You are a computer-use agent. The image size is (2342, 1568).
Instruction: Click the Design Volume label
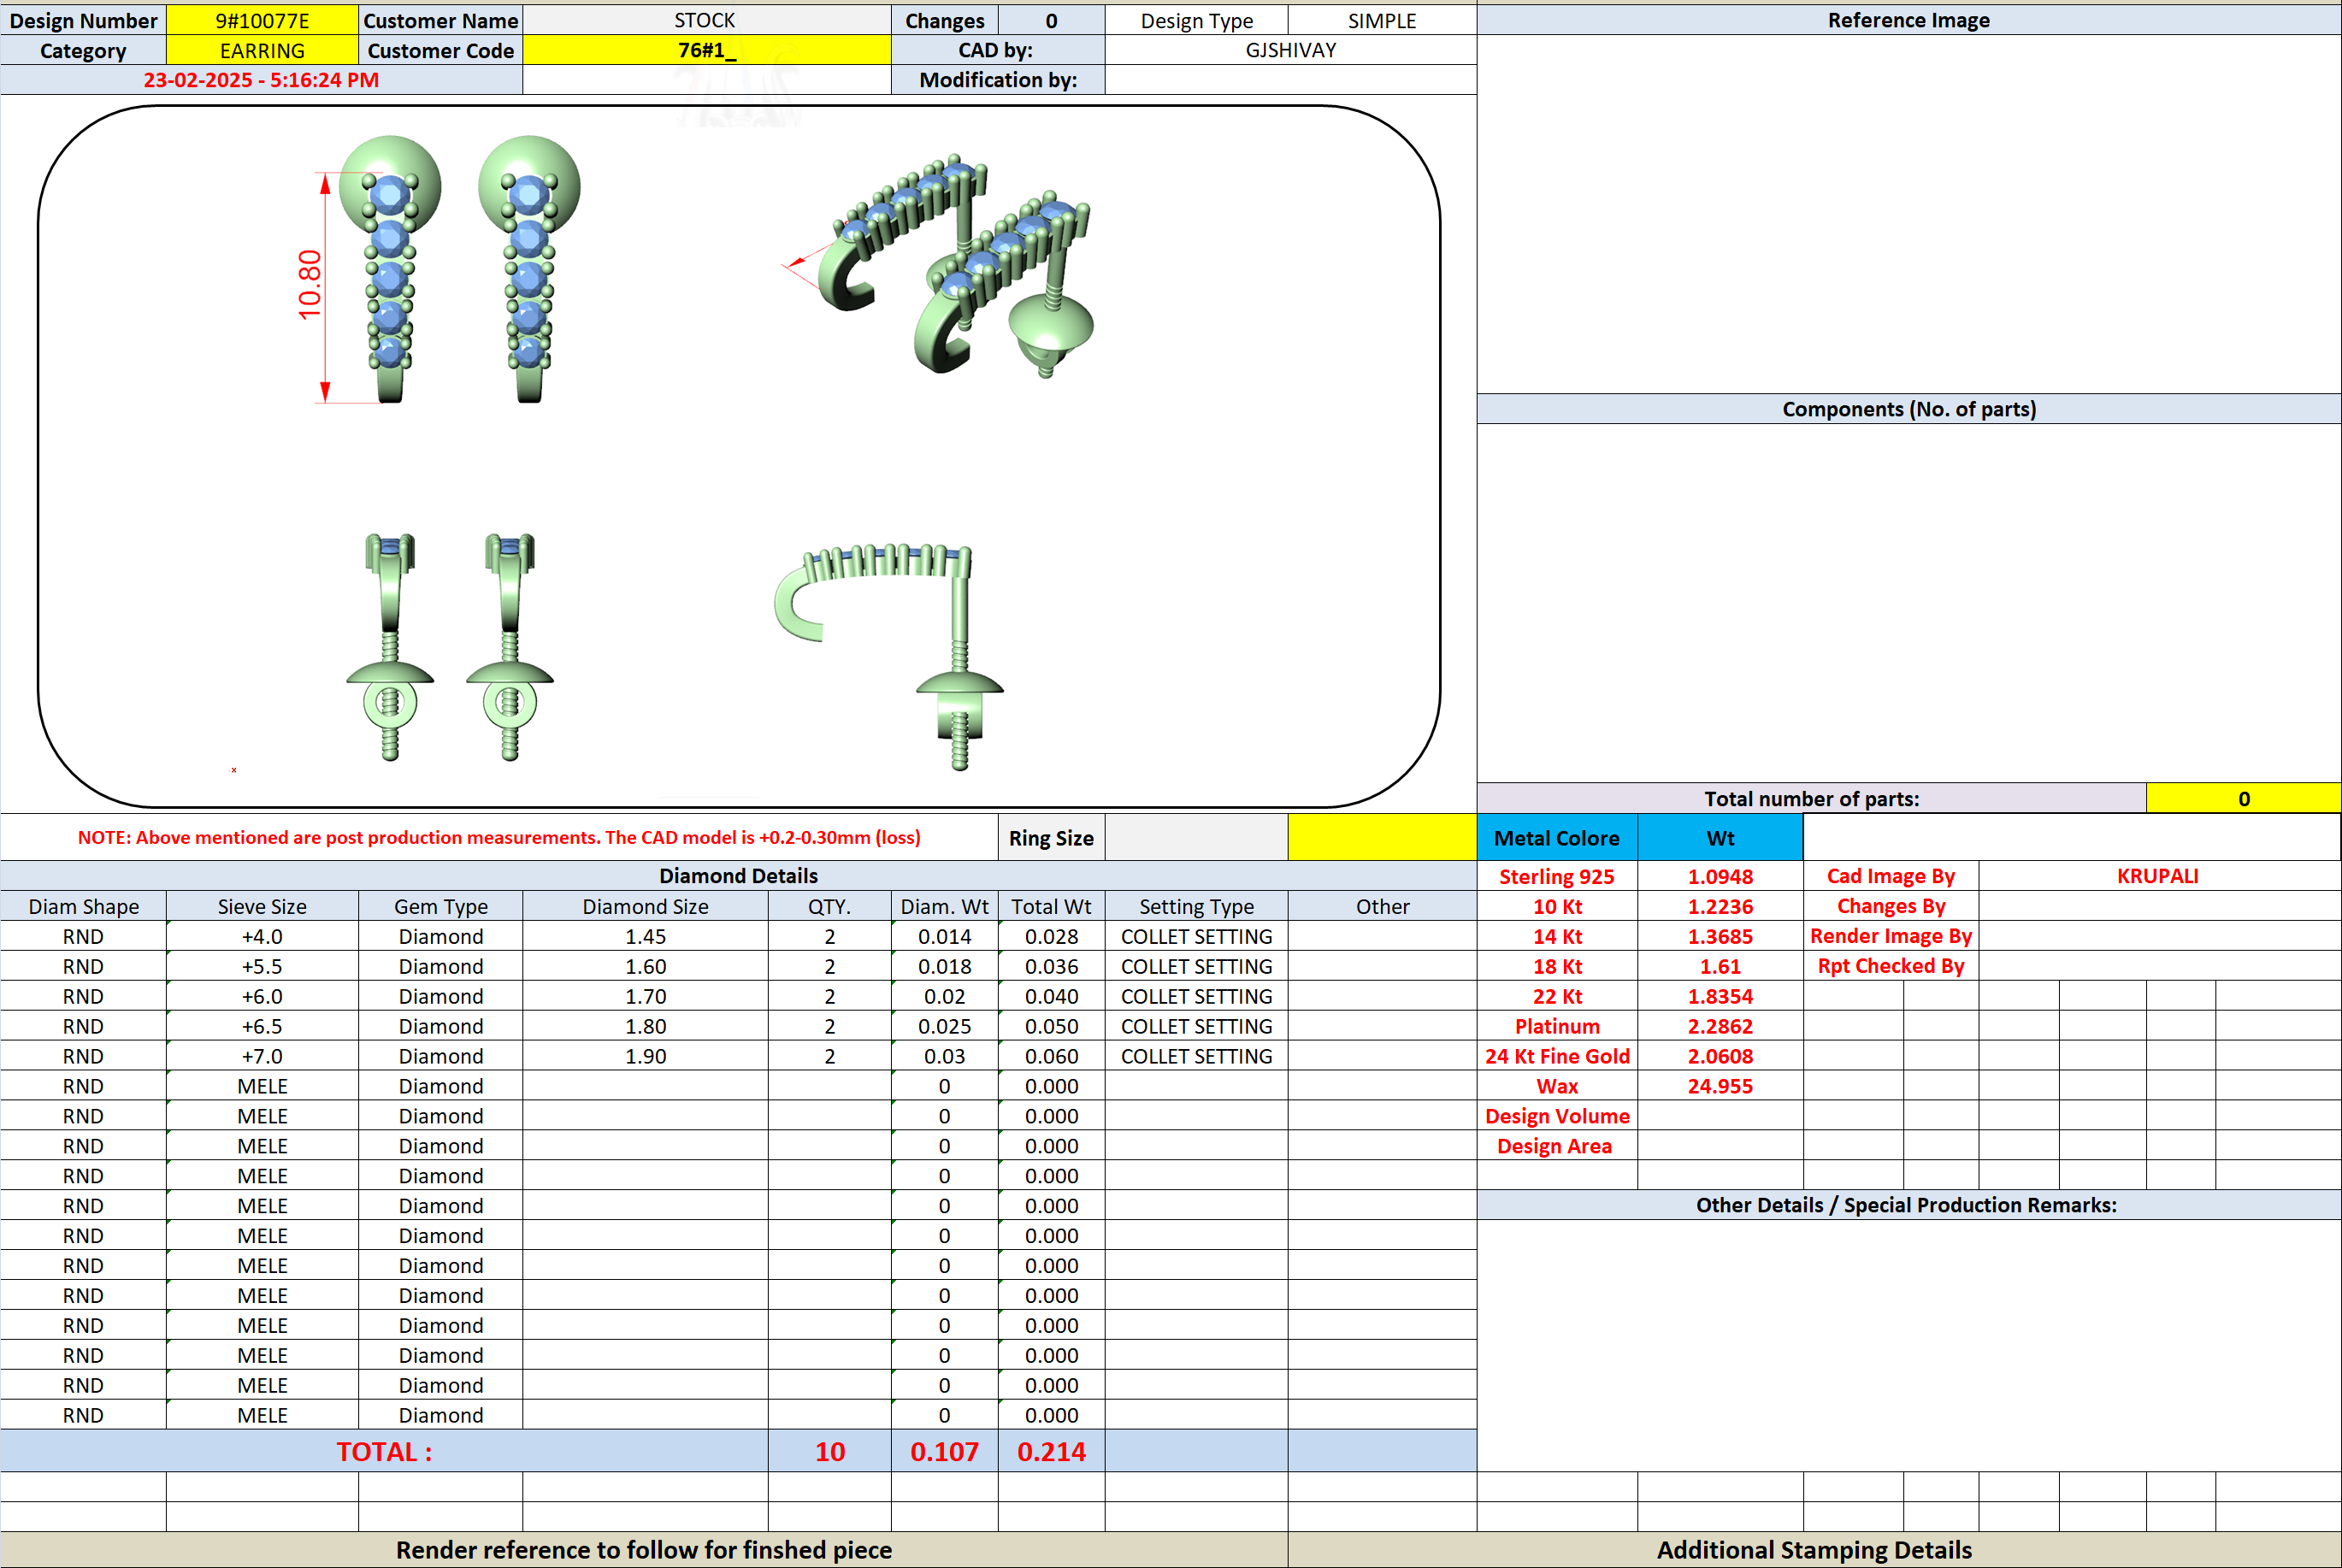[1557, 1116]
